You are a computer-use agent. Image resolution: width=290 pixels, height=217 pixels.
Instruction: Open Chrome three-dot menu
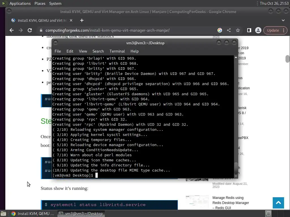coord(284,31)
